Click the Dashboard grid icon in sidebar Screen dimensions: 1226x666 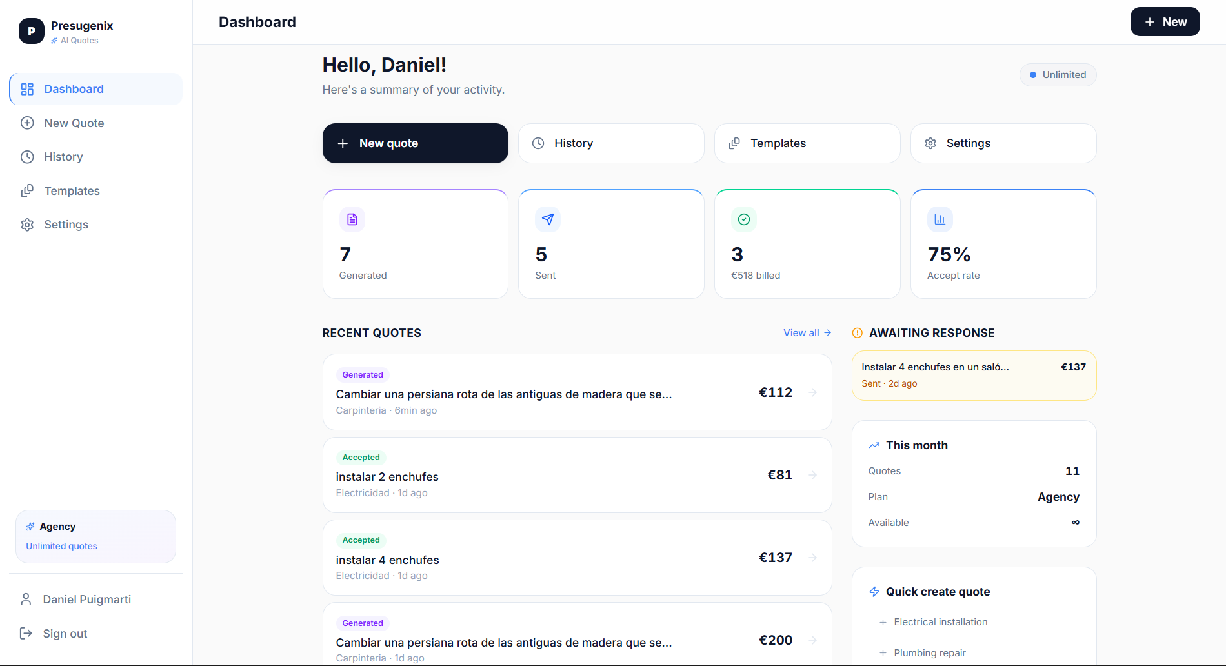tap(27, 89)
